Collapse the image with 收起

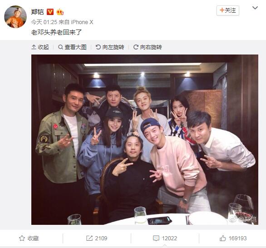[x=40, y=47]
